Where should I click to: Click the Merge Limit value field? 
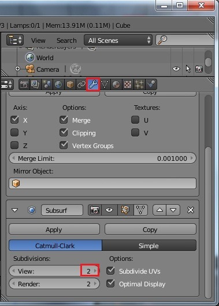pos(102,158)
